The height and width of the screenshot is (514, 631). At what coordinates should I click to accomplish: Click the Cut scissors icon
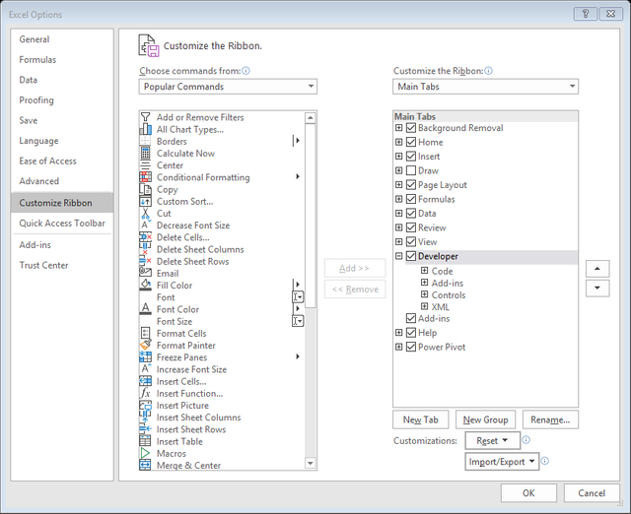pos(145,214)
